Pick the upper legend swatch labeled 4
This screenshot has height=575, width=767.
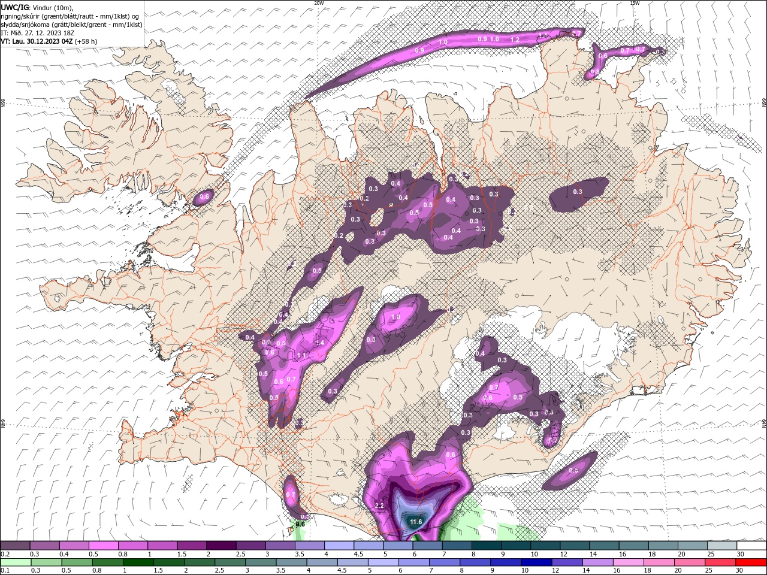point(339,546)
